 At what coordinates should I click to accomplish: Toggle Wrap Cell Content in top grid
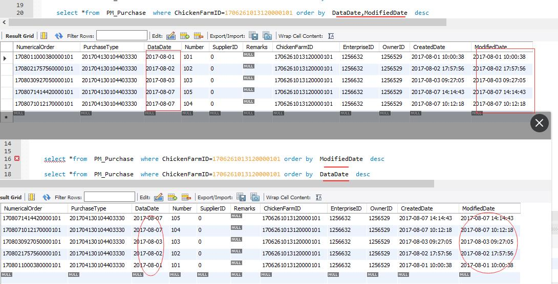pos(331,36)
